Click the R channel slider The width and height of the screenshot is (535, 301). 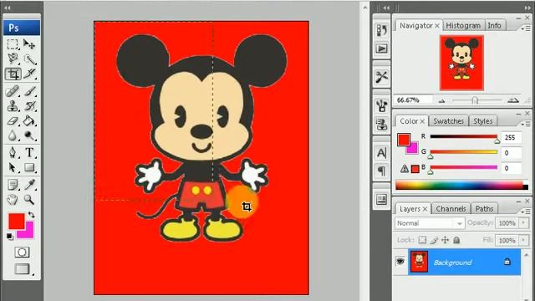click(464, 137)
